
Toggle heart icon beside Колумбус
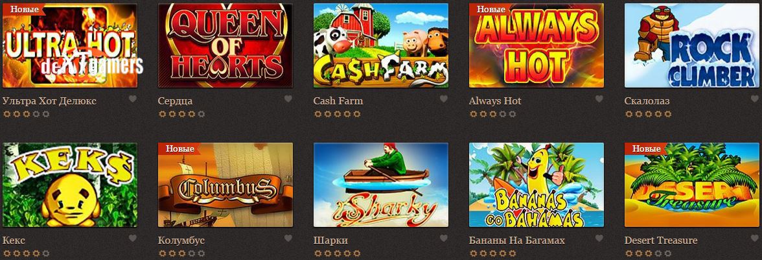288,238
